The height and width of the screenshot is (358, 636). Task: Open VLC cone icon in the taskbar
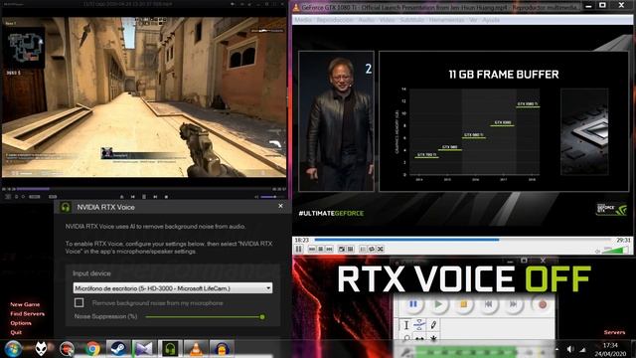(196, 349)
